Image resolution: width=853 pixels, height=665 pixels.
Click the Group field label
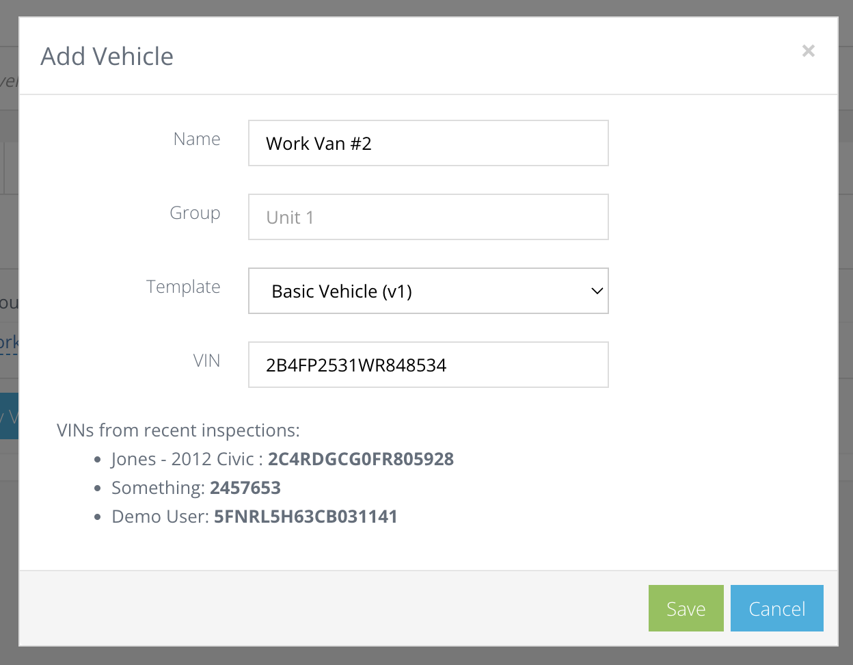point(195,213)
